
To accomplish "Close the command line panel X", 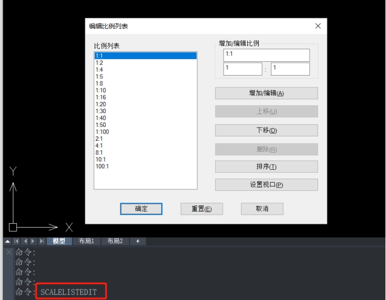I will tap(8, 252).
